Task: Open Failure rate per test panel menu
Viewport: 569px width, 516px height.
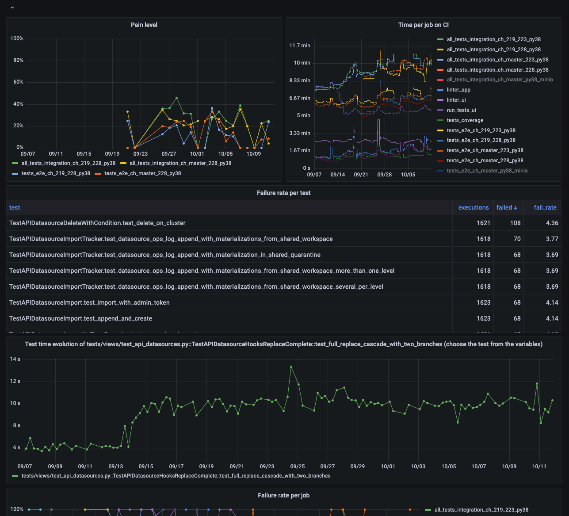Action: 283,193
